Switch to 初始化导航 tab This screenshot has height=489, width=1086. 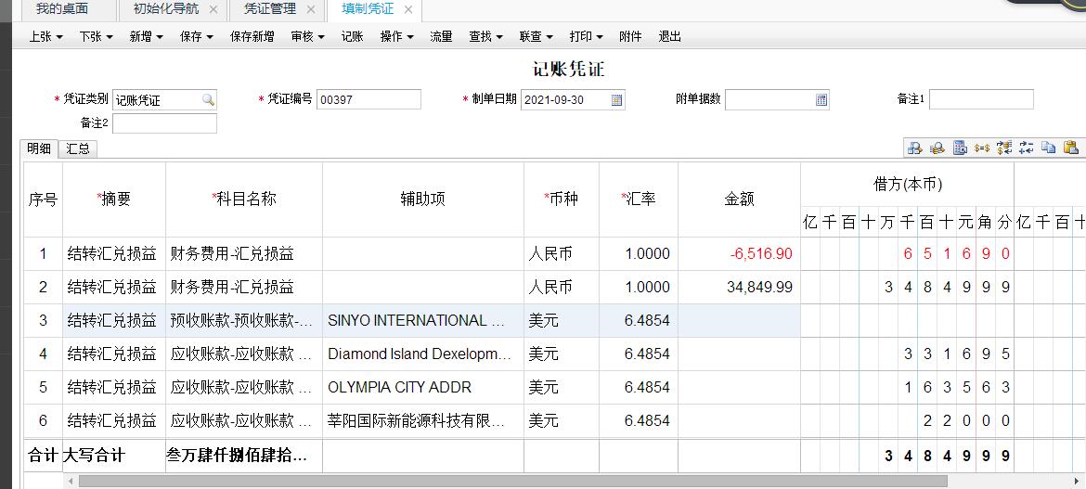tap(165, 9)
